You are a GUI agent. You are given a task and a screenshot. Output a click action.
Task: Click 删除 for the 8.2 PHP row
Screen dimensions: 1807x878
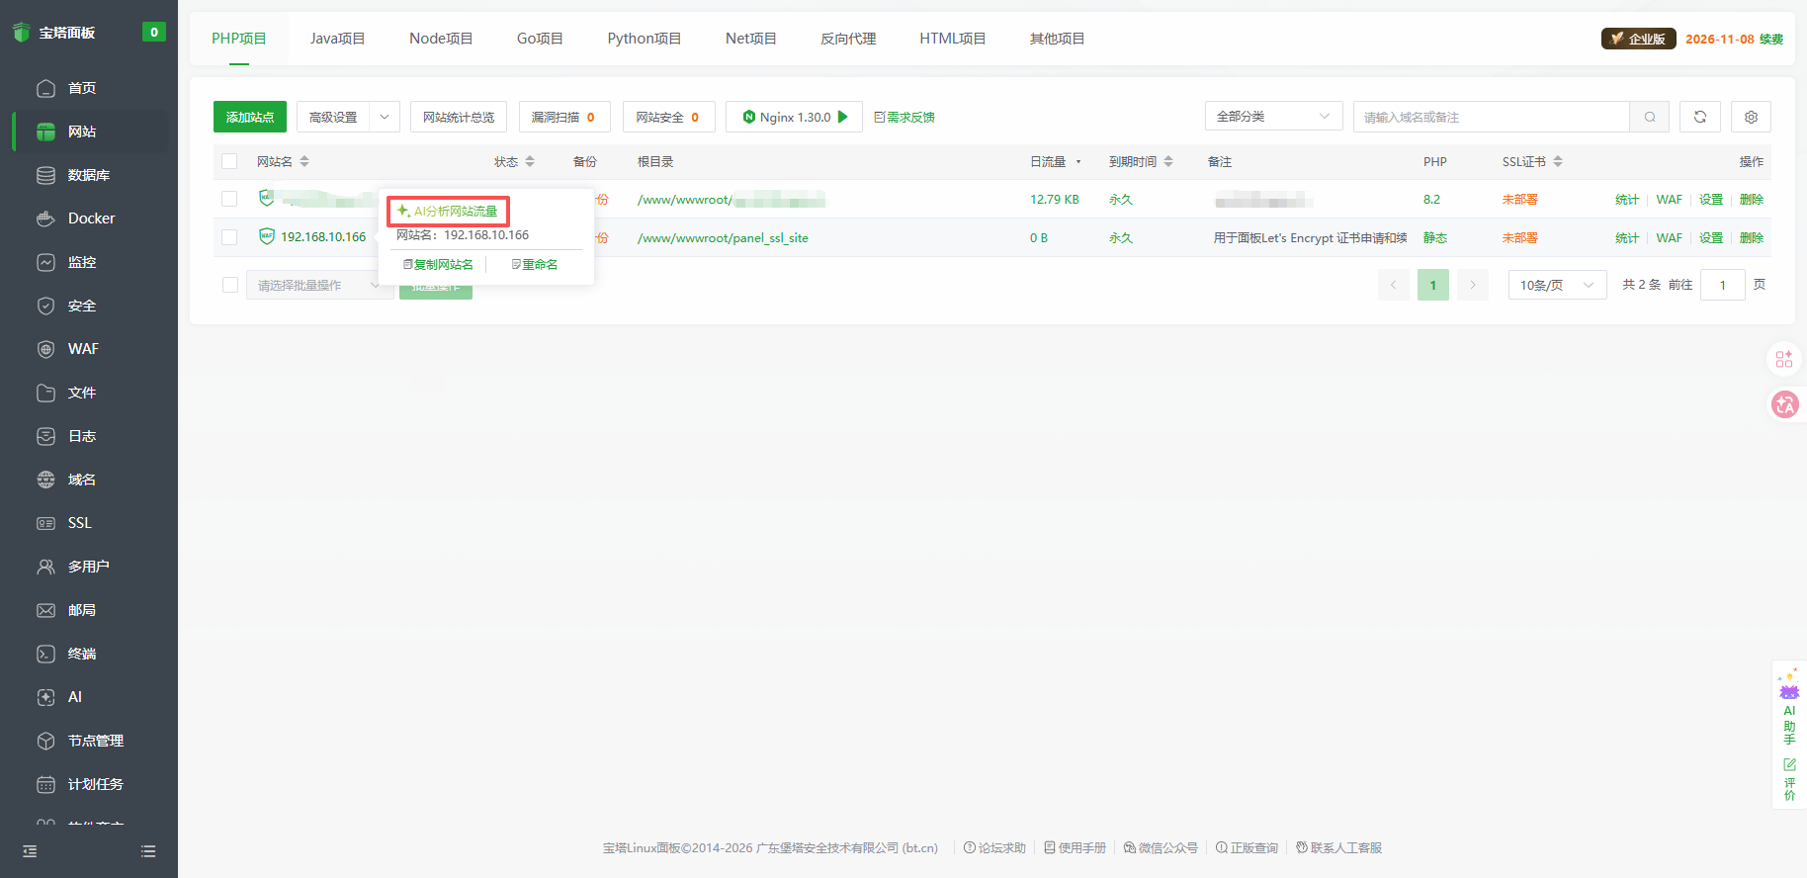pyautogui.click(x=1752, y=199)
